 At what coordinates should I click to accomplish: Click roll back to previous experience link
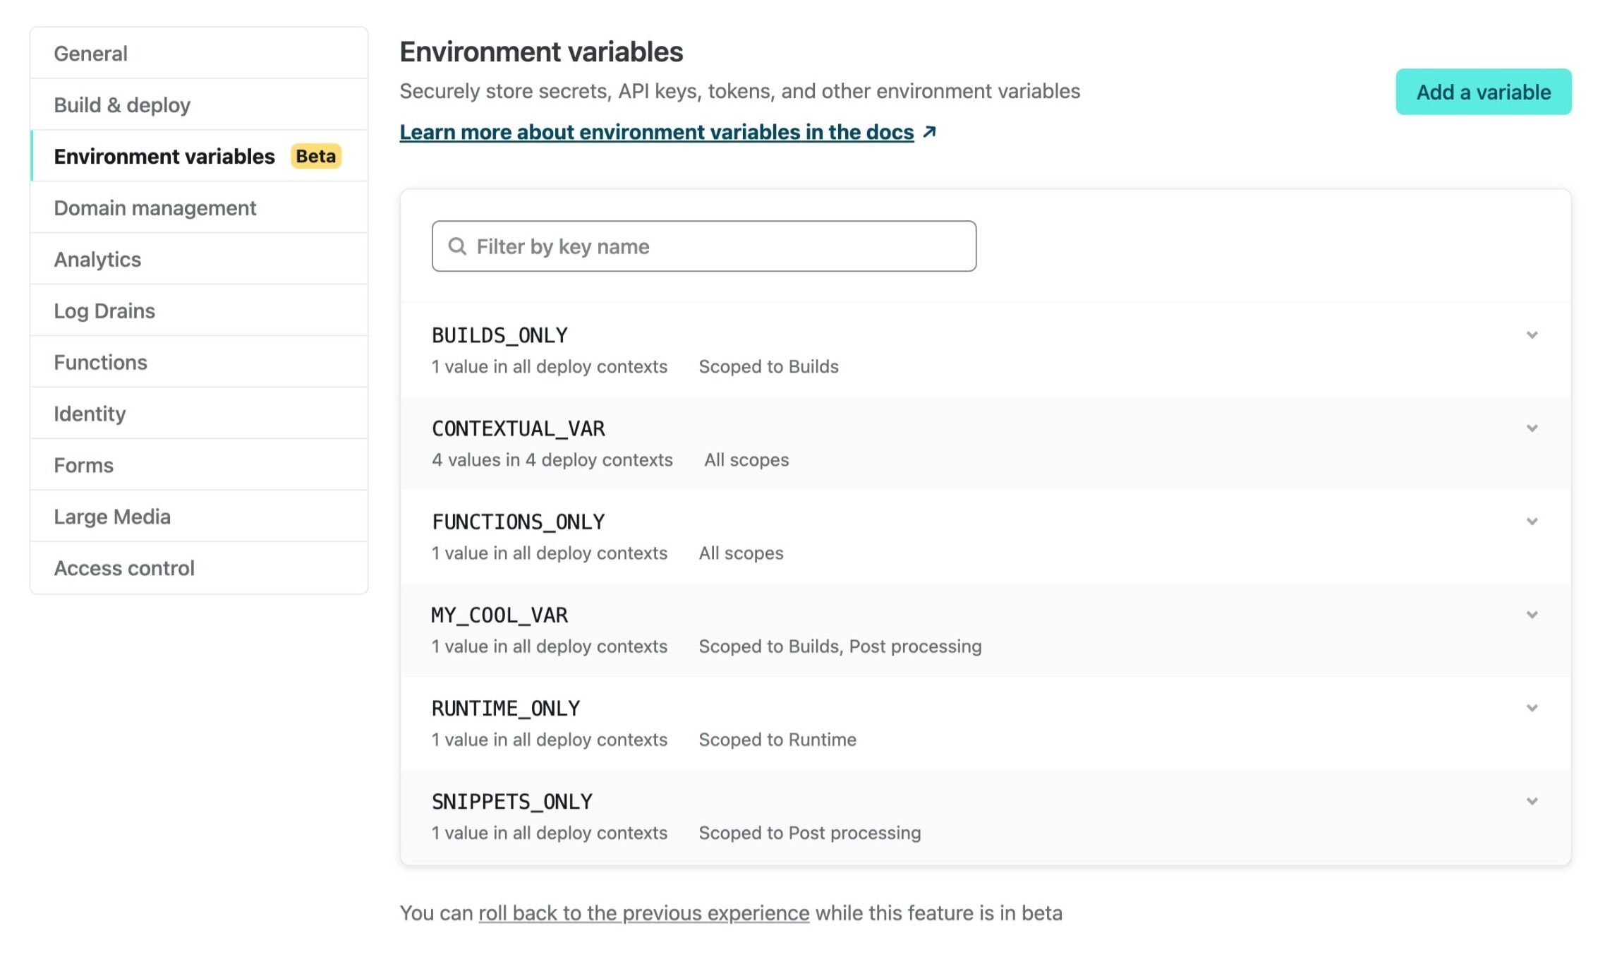coord(643,913)
